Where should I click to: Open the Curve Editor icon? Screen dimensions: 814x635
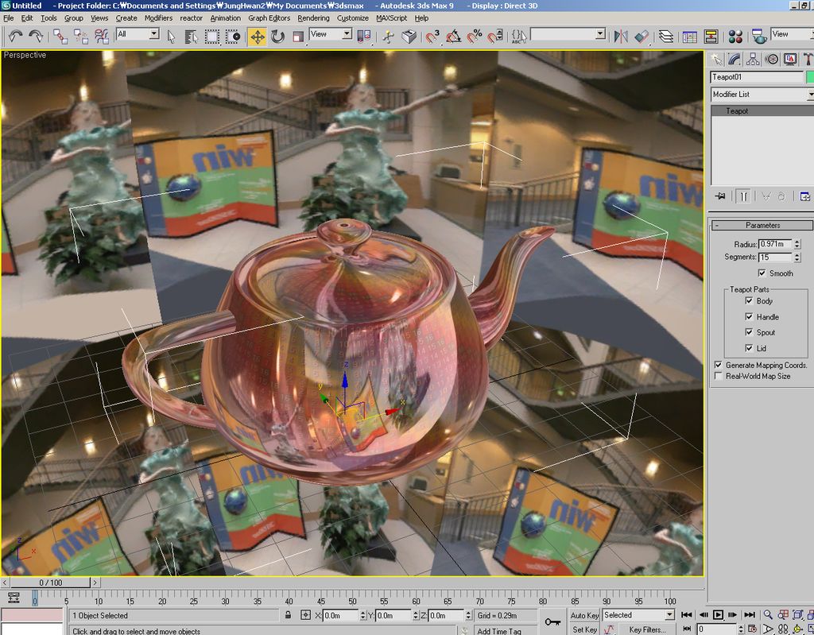point(690,36)
